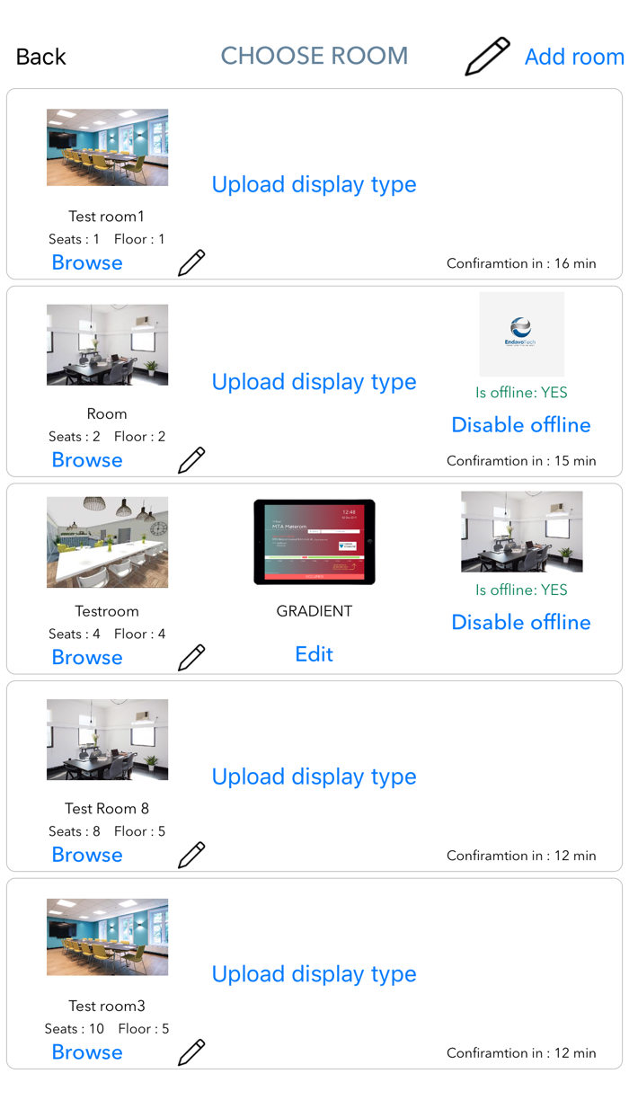Select the Testroom name label
The height and width of the screenshot is (1118, 629).
click(107, 611)
